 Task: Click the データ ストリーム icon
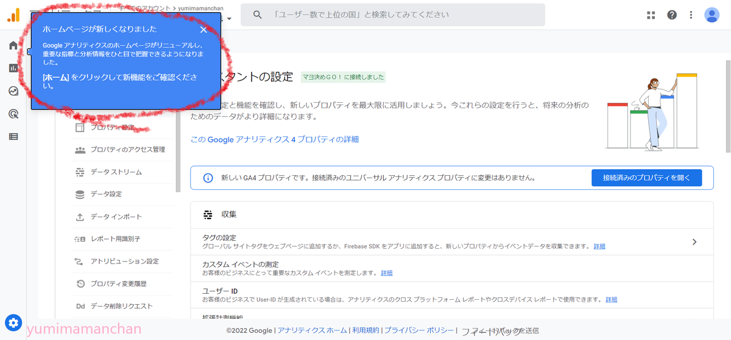(80, 172)
